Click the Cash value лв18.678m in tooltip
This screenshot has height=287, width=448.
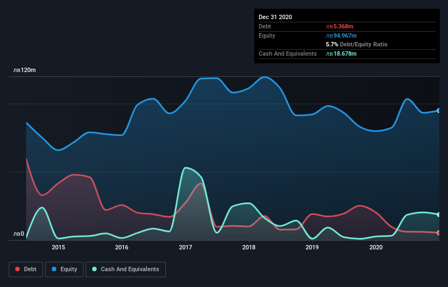[341, 53]
